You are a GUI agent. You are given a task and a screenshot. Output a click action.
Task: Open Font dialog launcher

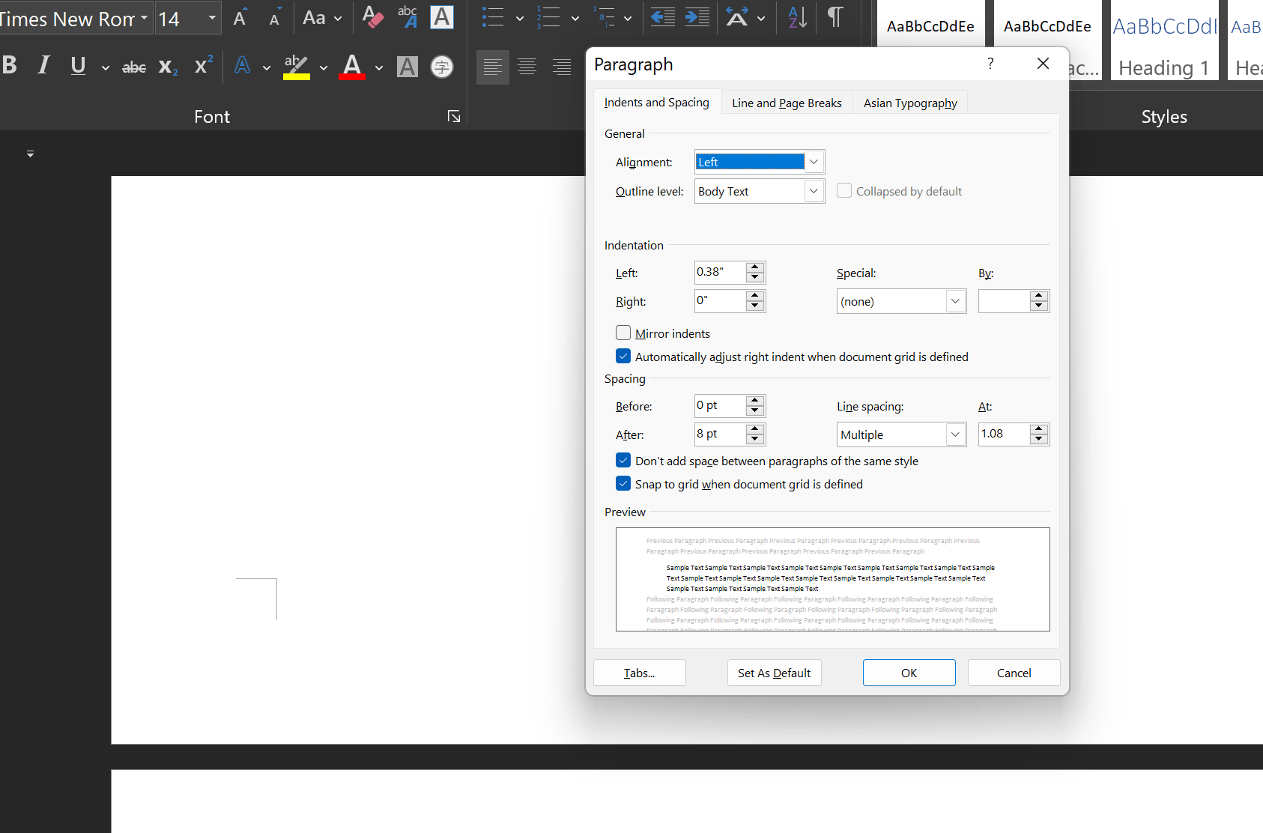pyautogui.click(x=454, y=116)
